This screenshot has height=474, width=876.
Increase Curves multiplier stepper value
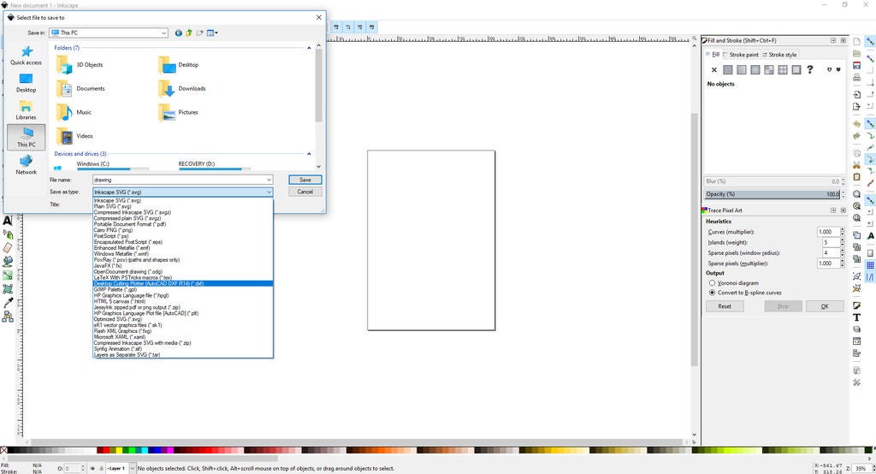[843, 230]
